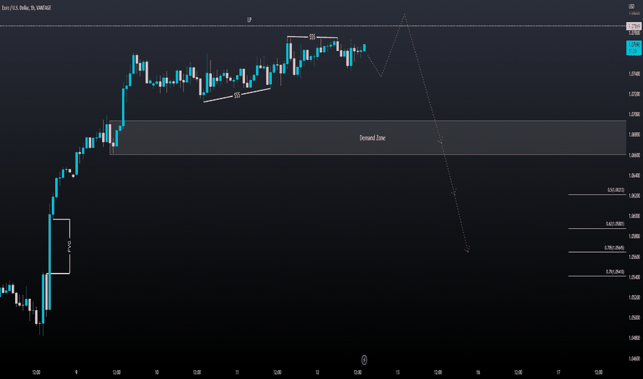Click the Euro / U.S. Dollar symbol title
Screen dimensions: 643x379
[26, 8]
